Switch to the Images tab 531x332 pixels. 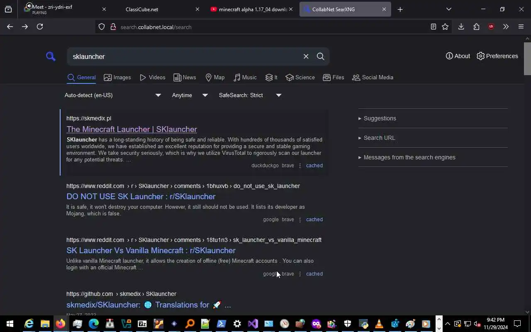(x=117, y=78)
